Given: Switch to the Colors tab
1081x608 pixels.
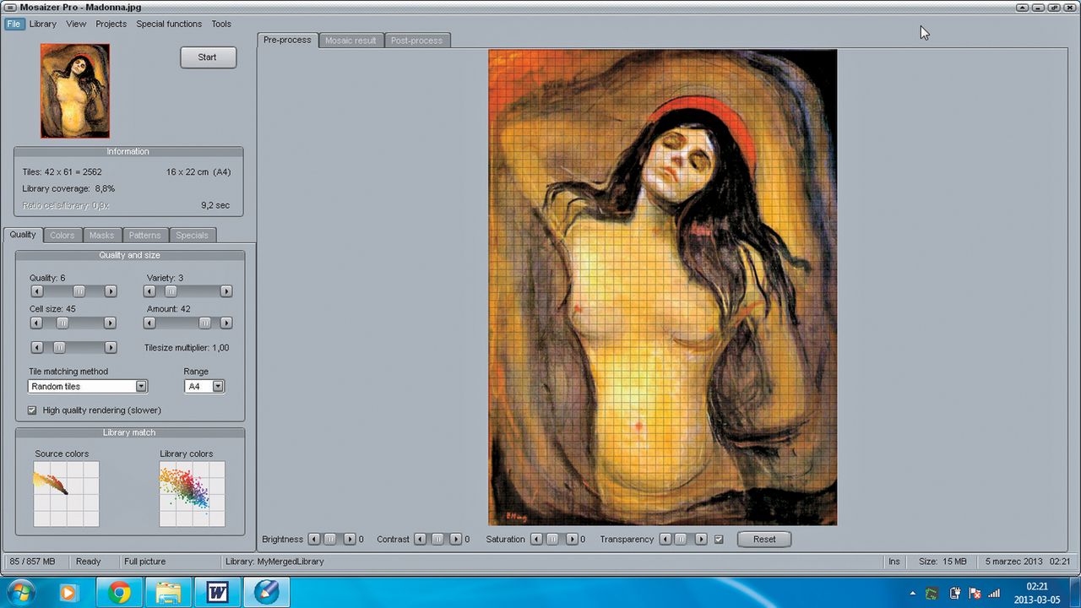Looking at the screenshot, I should tap(62, 236).
